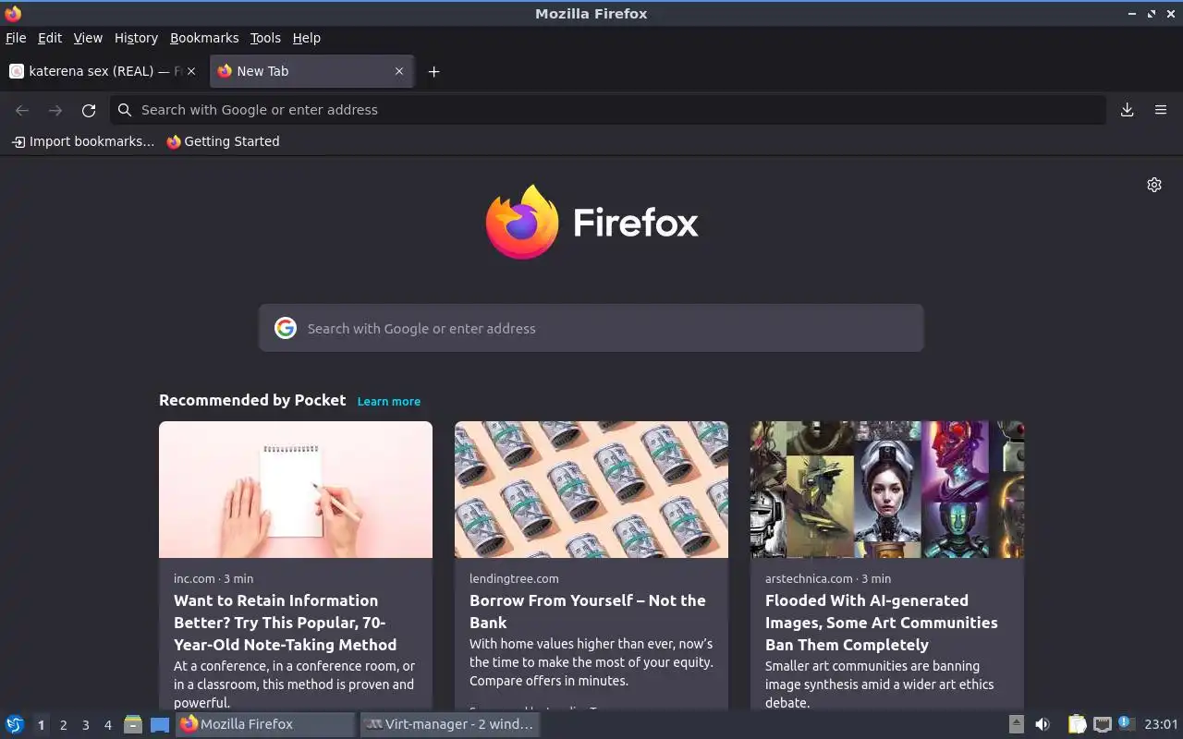Image resolution: width=1183 pixels, height=739 pixels.
Task: Click the update notification tray icon
Action: coord(1125,723)
